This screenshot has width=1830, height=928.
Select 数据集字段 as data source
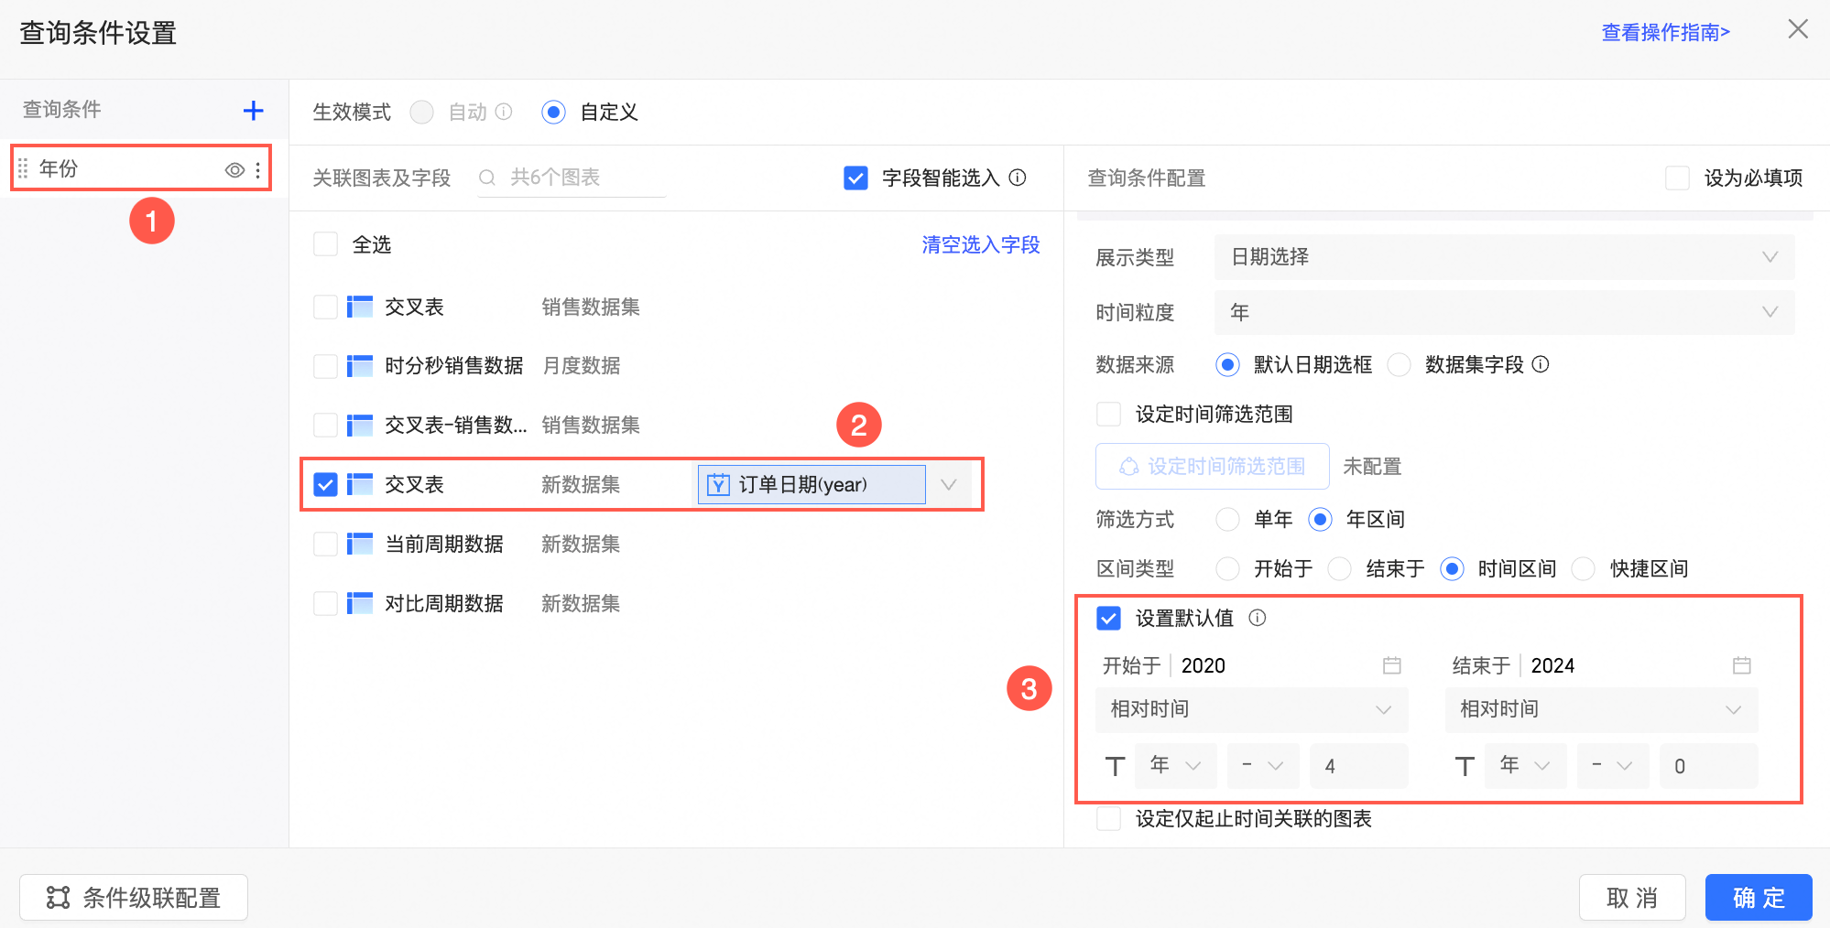pos(1399,365)
